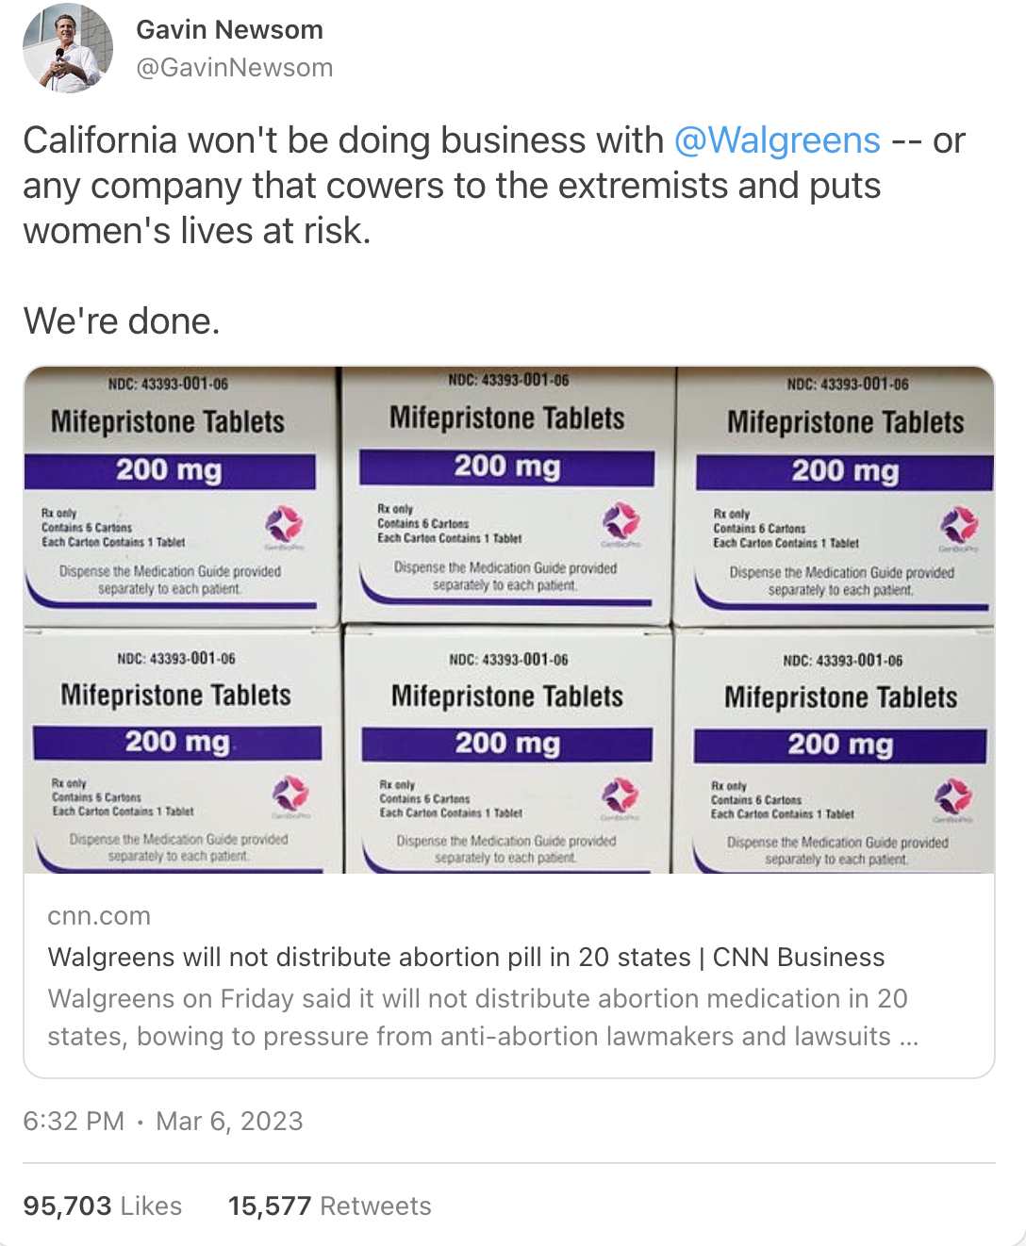
Task: Click the "We're done." line of tweet
Action: pyautogui.click(x=122, y=321)
